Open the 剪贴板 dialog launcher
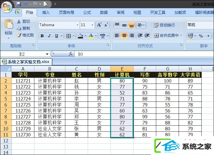214x155 pixels. [33, 45]
